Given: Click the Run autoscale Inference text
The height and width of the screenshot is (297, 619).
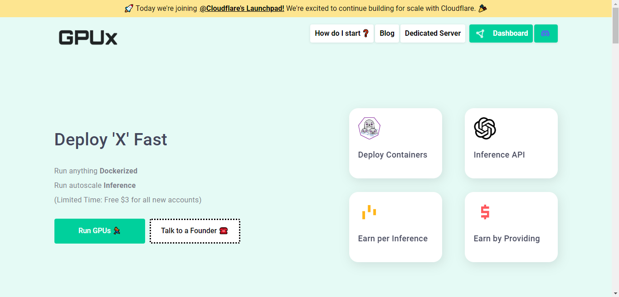Looking at the screenshot, I should pyautogui.click(x=95, y=185).
